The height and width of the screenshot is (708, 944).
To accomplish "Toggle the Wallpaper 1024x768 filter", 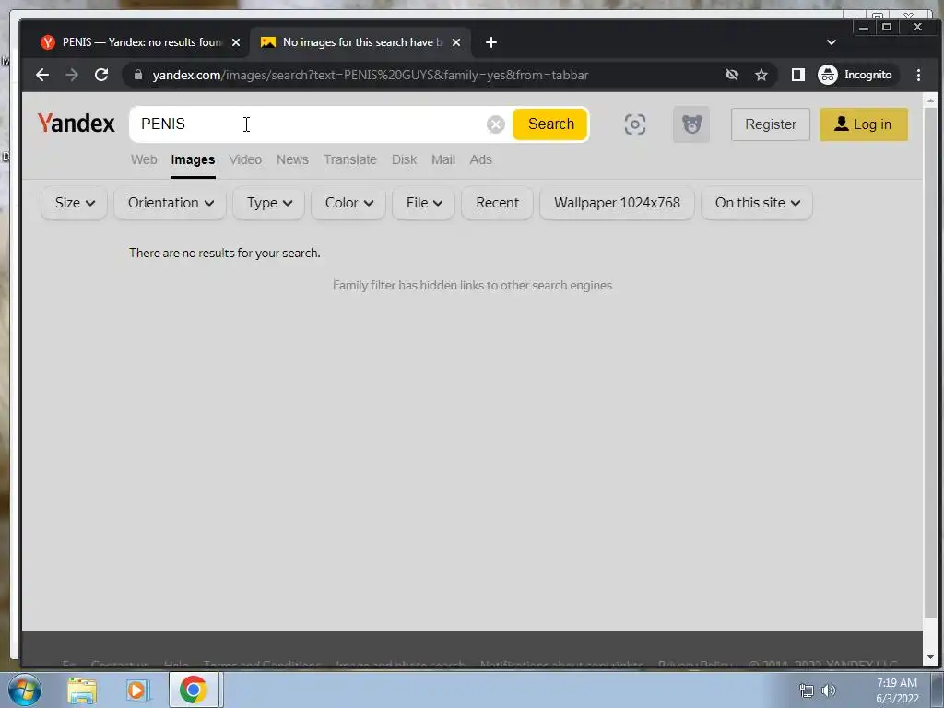I will pyautogui.click(x=617, y=203).
